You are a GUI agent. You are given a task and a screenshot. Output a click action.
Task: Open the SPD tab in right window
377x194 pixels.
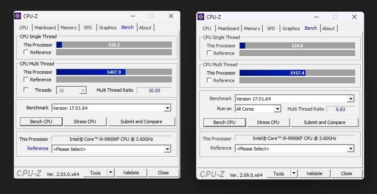(x=271, y=28)
